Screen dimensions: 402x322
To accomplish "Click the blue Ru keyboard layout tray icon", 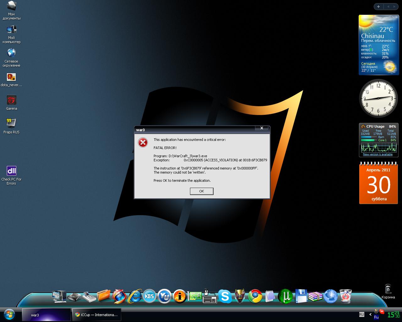I will 376,317.
